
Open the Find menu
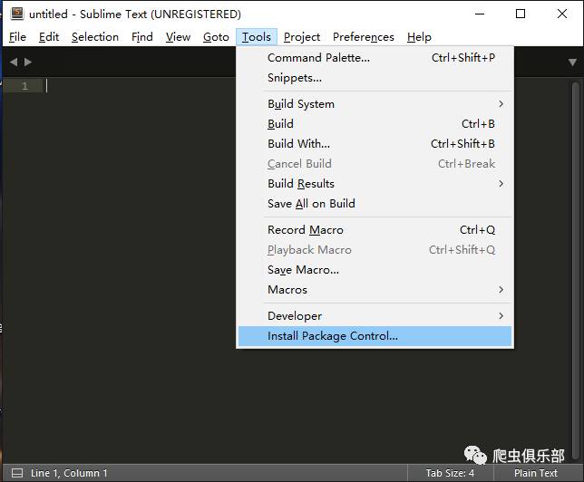141,37
